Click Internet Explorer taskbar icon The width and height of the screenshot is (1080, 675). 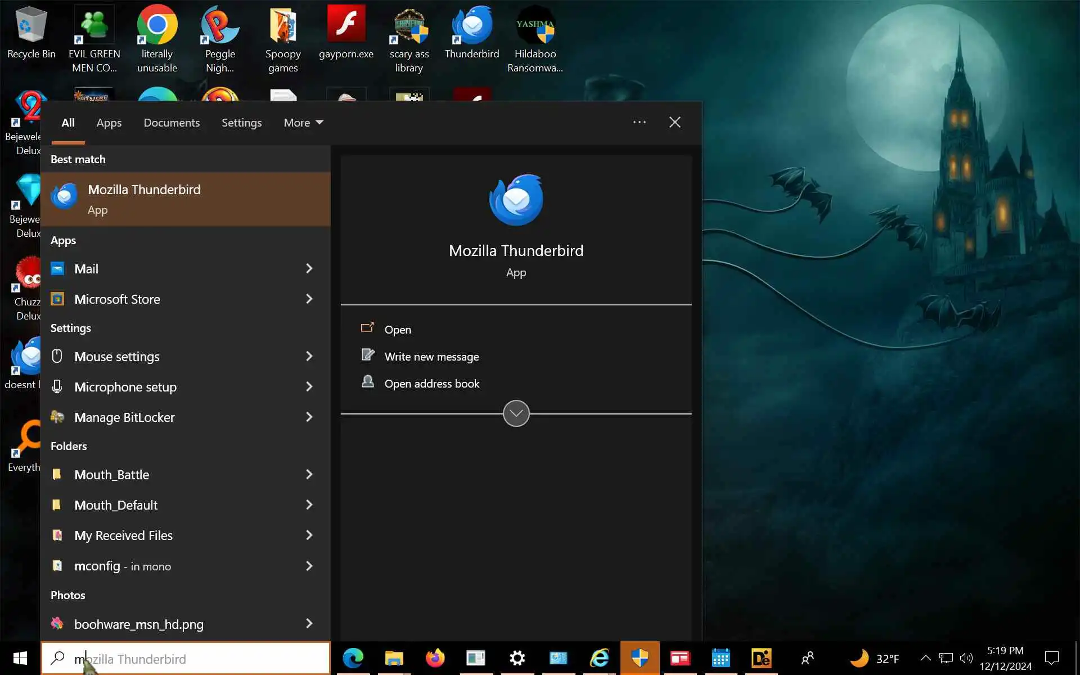(x=599, y=658)
